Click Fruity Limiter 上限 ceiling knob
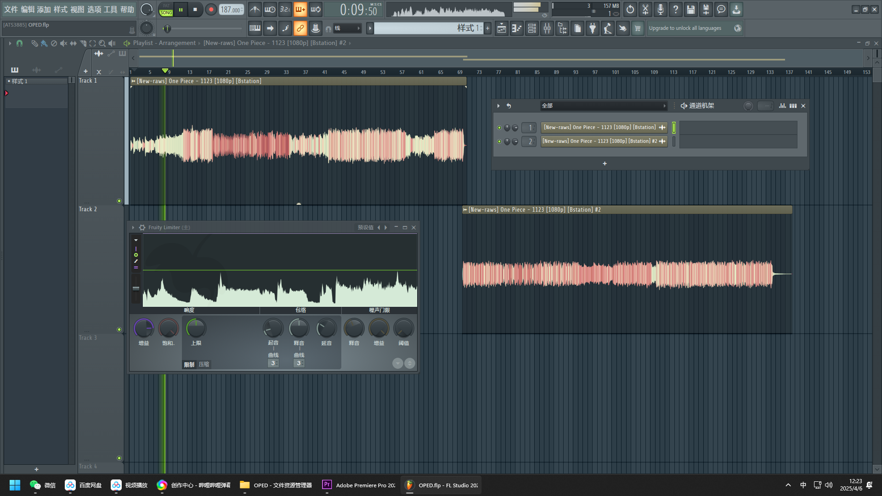The height and width of the screenshot is (496, 882). pos(196,329)
